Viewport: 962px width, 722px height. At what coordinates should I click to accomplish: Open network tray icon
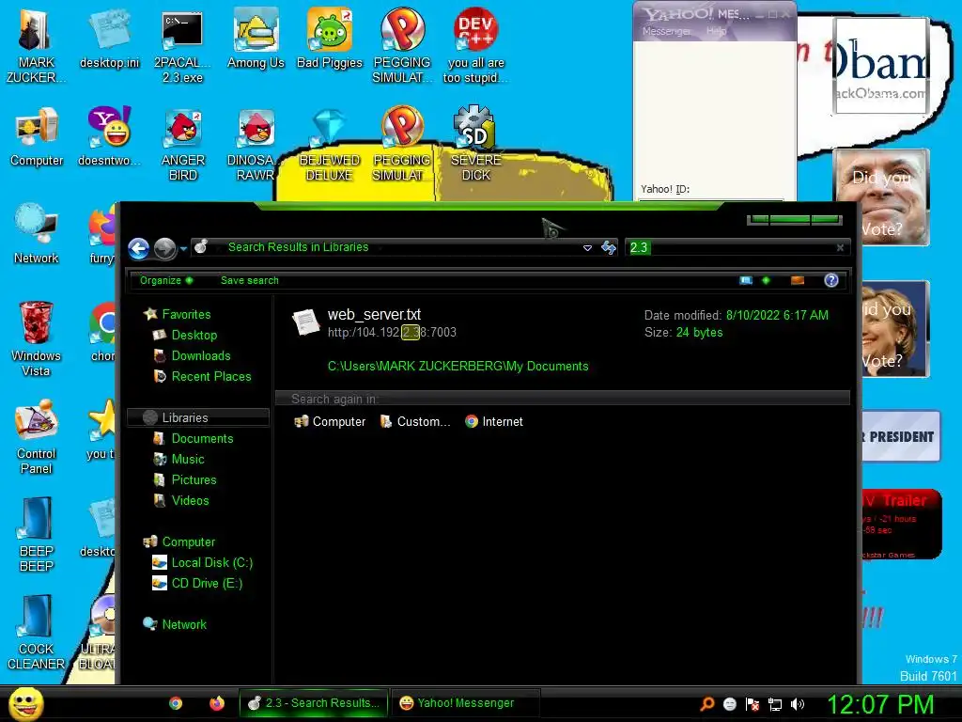click(x=775, y=704)
